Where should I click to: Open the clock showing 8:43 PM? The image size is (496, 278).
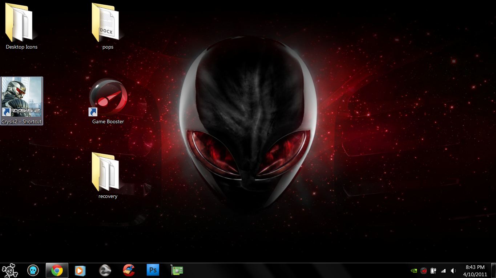pyautogui.click(x=475, y=270)
